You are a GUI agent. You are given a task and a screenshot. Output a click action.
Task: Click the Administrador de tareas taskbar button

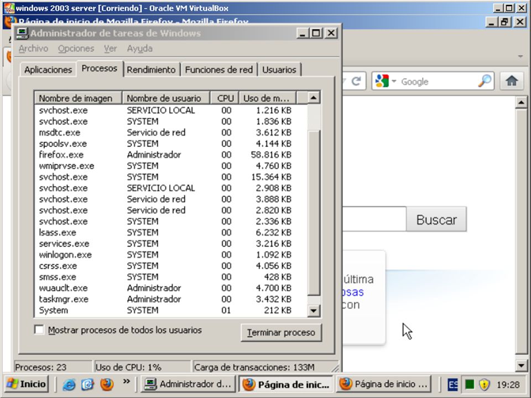coord(188,384)
